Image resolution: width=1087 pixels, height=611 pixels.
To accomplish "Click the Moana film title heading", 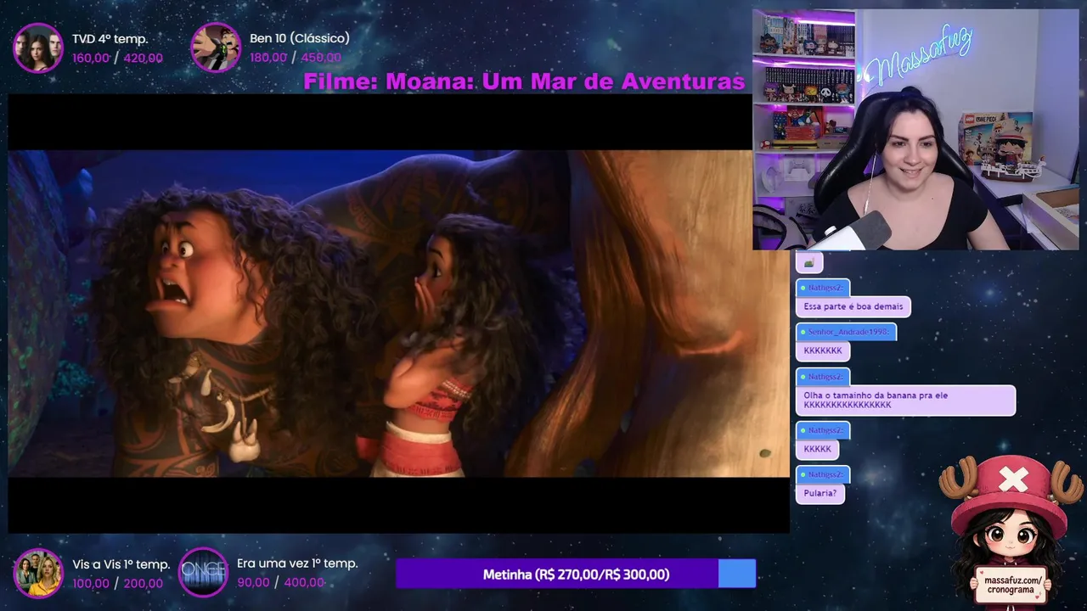I will point(524,81).
